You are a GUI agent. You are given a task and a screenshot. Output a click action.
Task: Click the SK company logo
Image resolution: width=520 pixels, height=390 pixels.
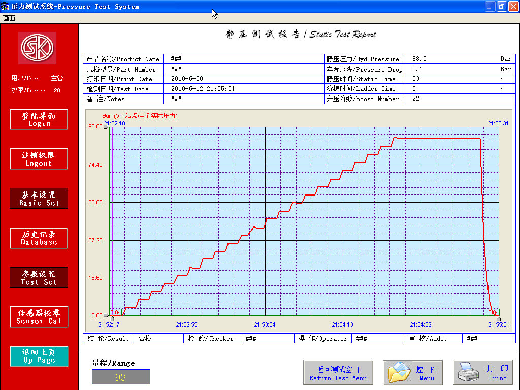[x=37, y=48]
